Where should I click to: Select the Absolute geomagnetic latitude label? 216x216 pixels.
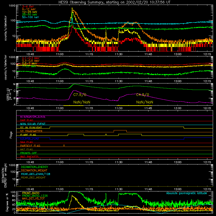[187, 193]
